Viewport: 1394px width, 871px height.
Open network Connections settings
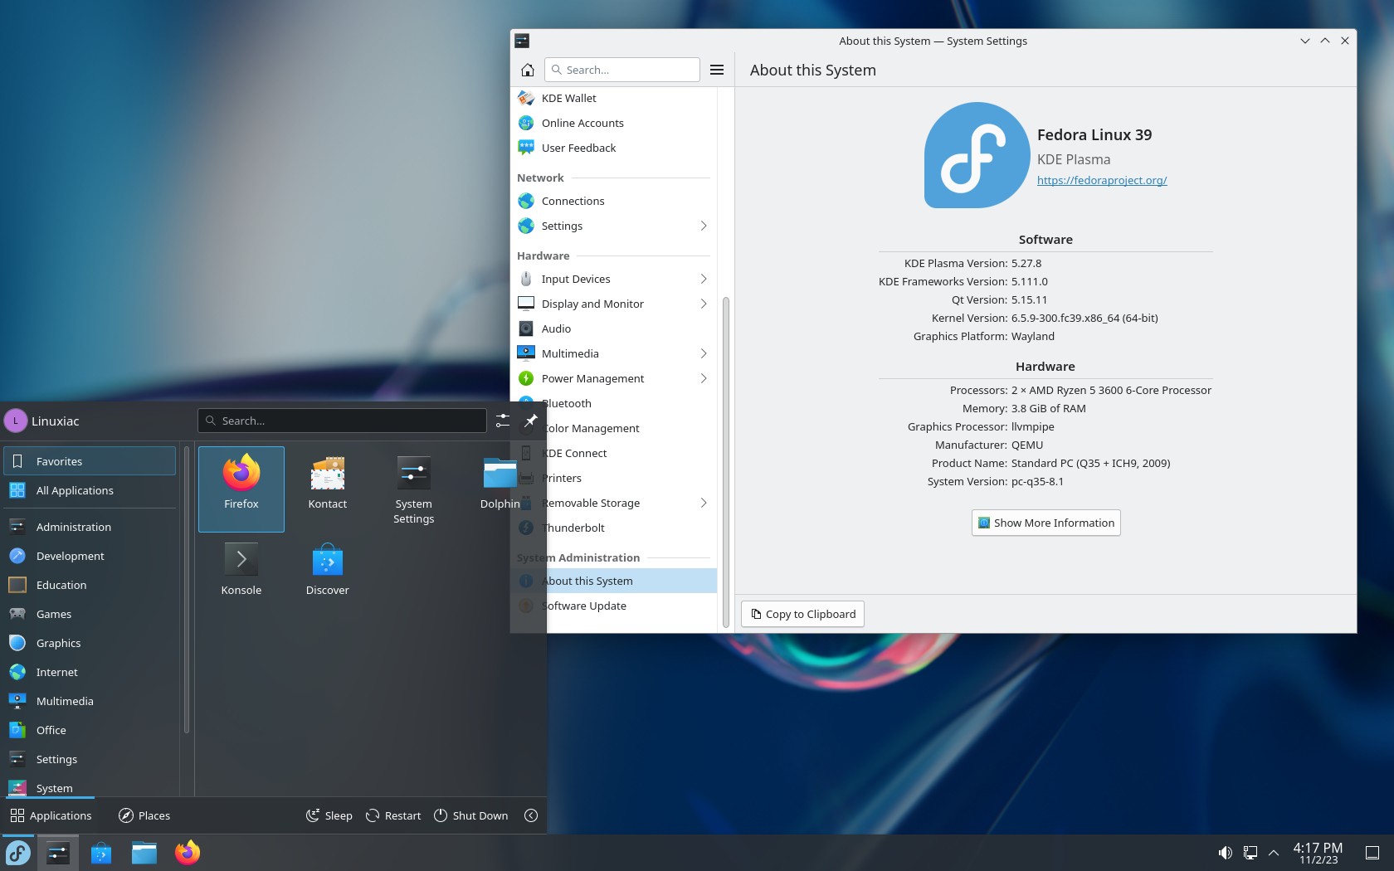613,201
